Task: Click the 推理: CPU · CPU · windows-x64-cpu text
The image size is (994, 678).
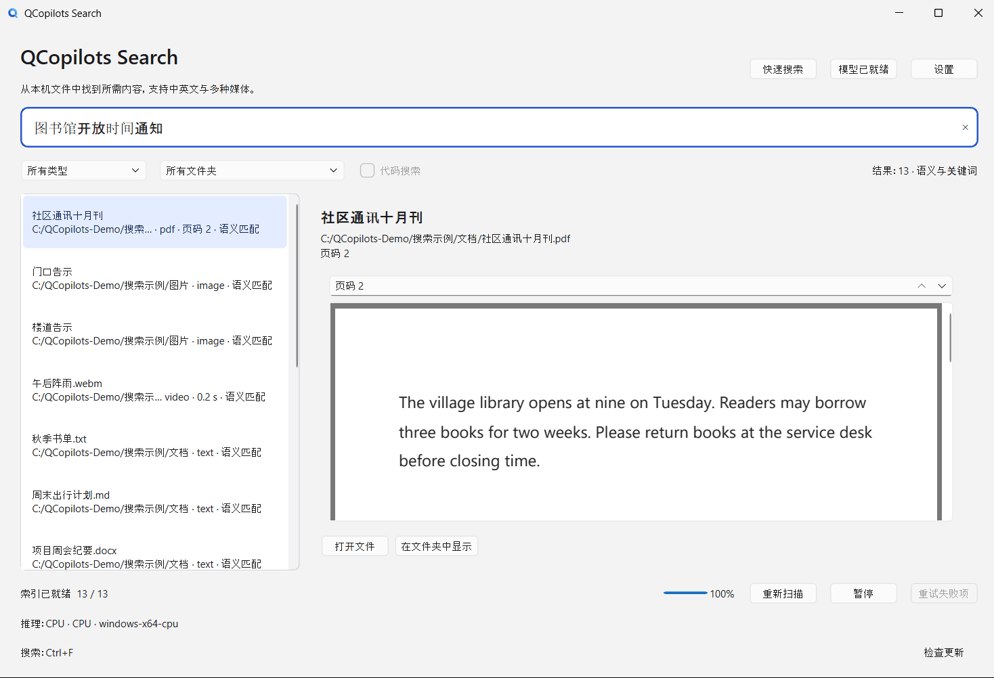Action: pyautogui.click(x=100, y=623)
